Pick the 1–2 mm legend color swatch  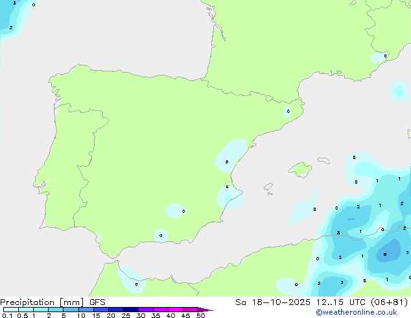pos(41,310)
